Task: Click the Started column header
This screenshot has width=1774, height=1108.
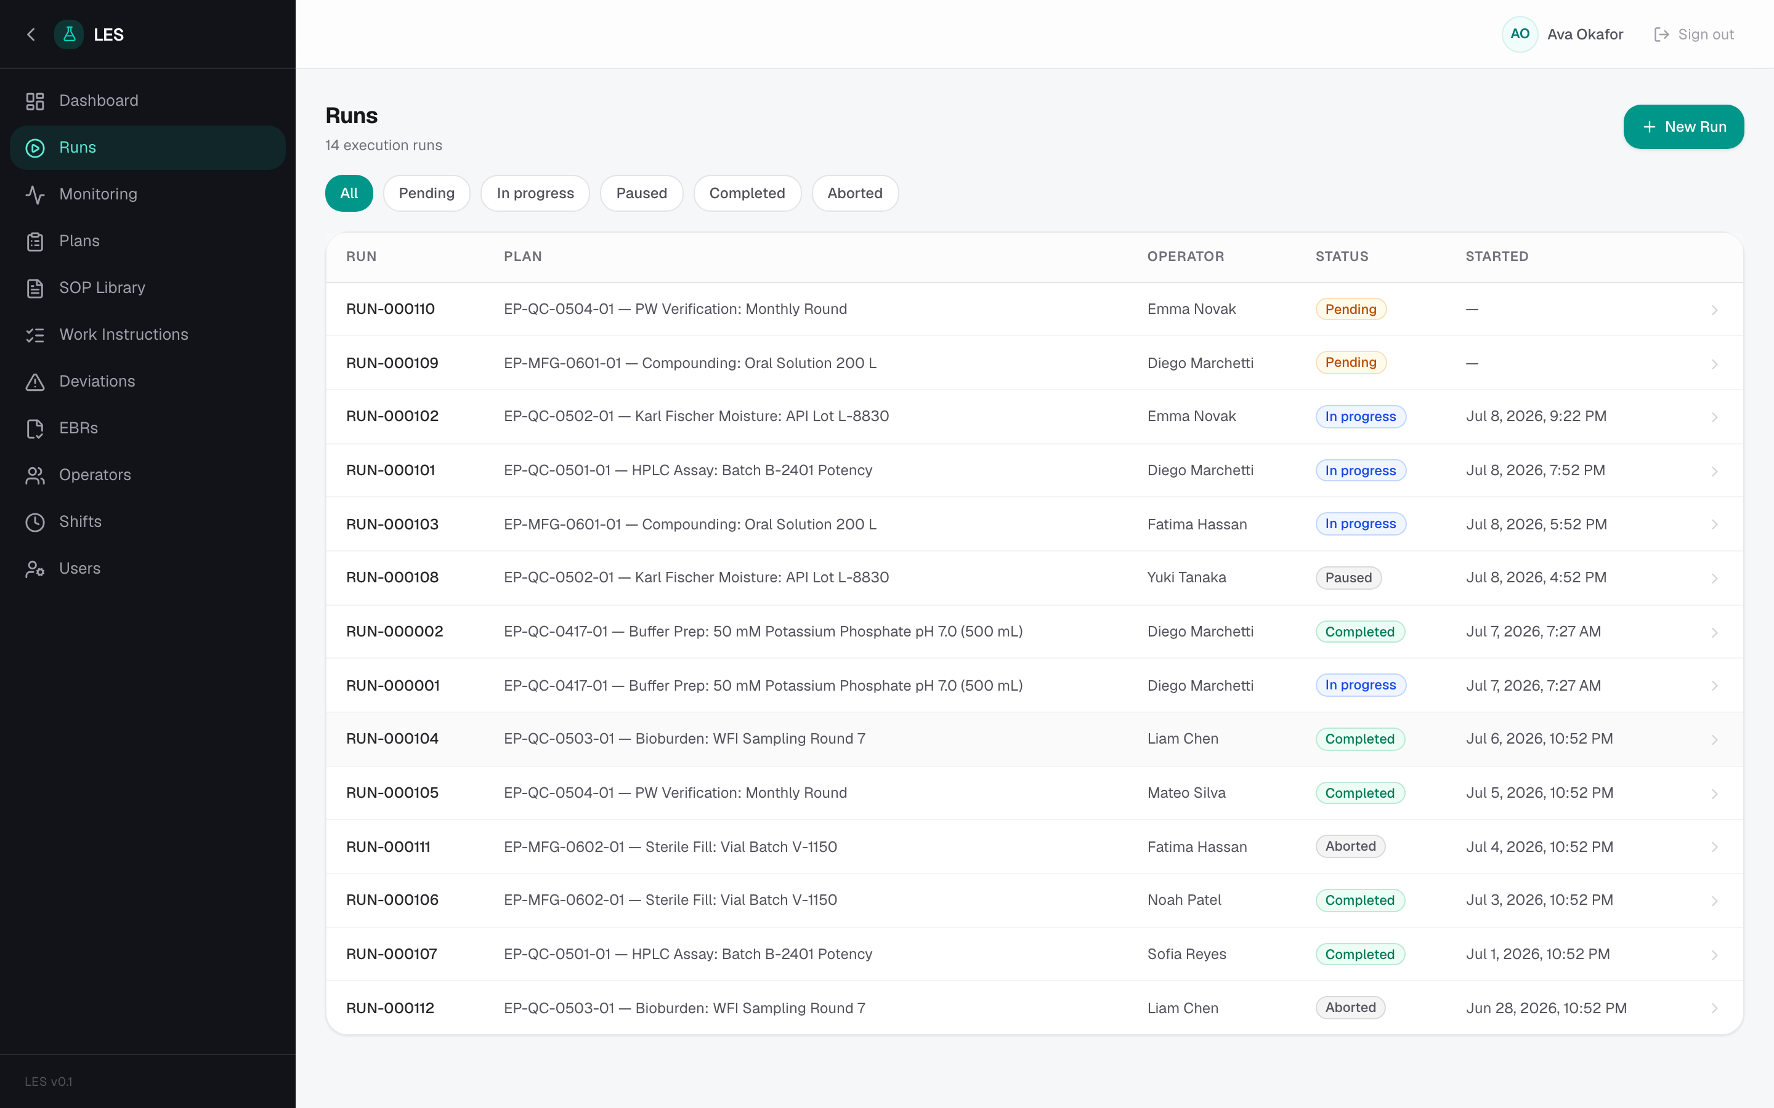Action: 1497,257
